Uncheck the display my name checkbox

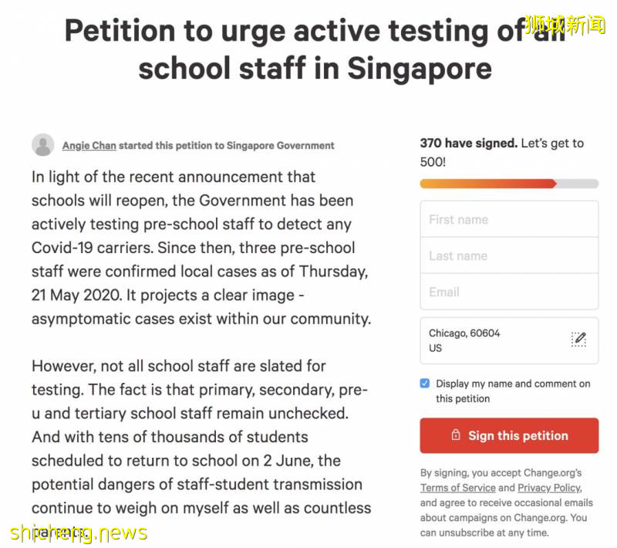425,384
